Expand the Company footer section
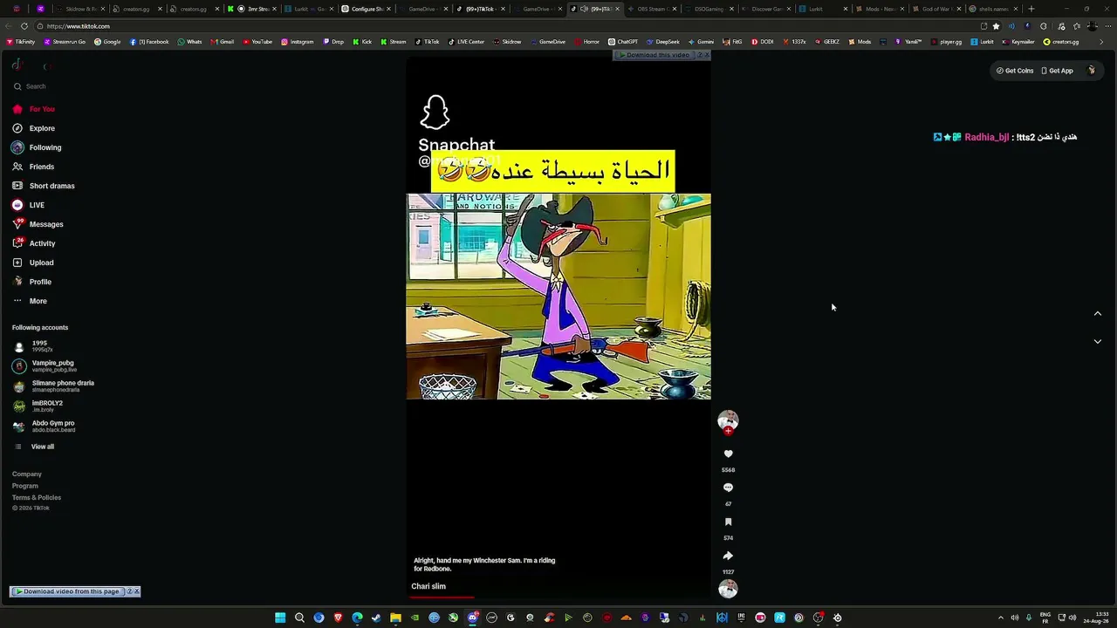Viewport: 1117px width, 628px height. [27, 474]
